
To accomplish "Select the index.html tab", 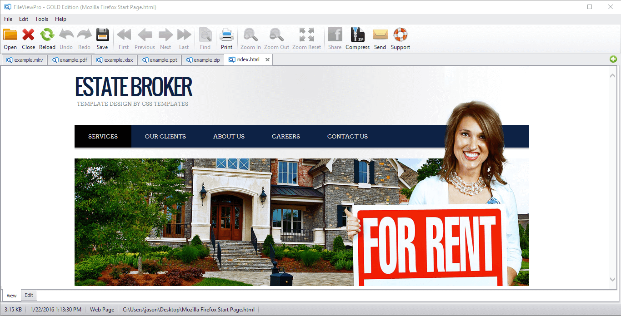I will point(248,59).
